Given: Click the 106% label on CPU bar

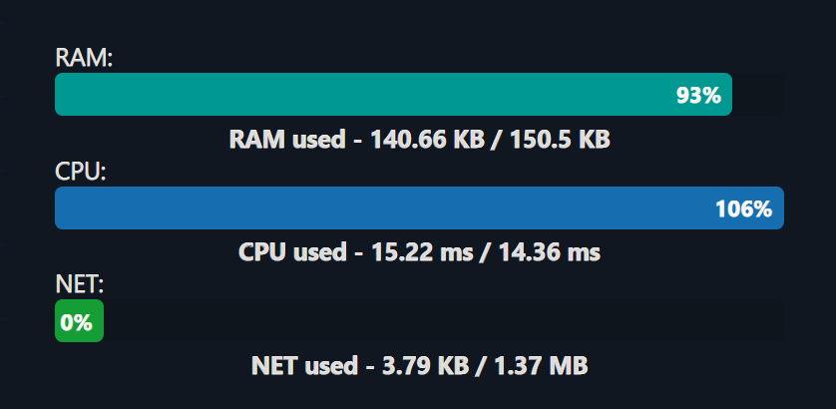Looking at the screenshot, I should click(744, 209).
